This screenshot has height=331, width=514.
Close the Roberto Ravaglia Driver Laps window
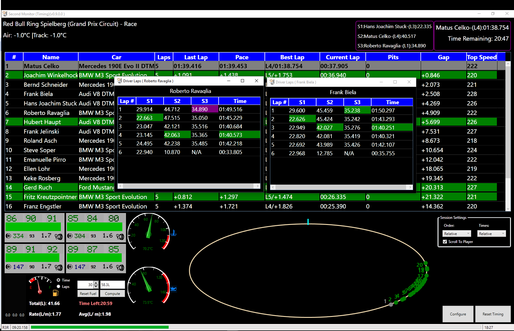tap(257, 81)
